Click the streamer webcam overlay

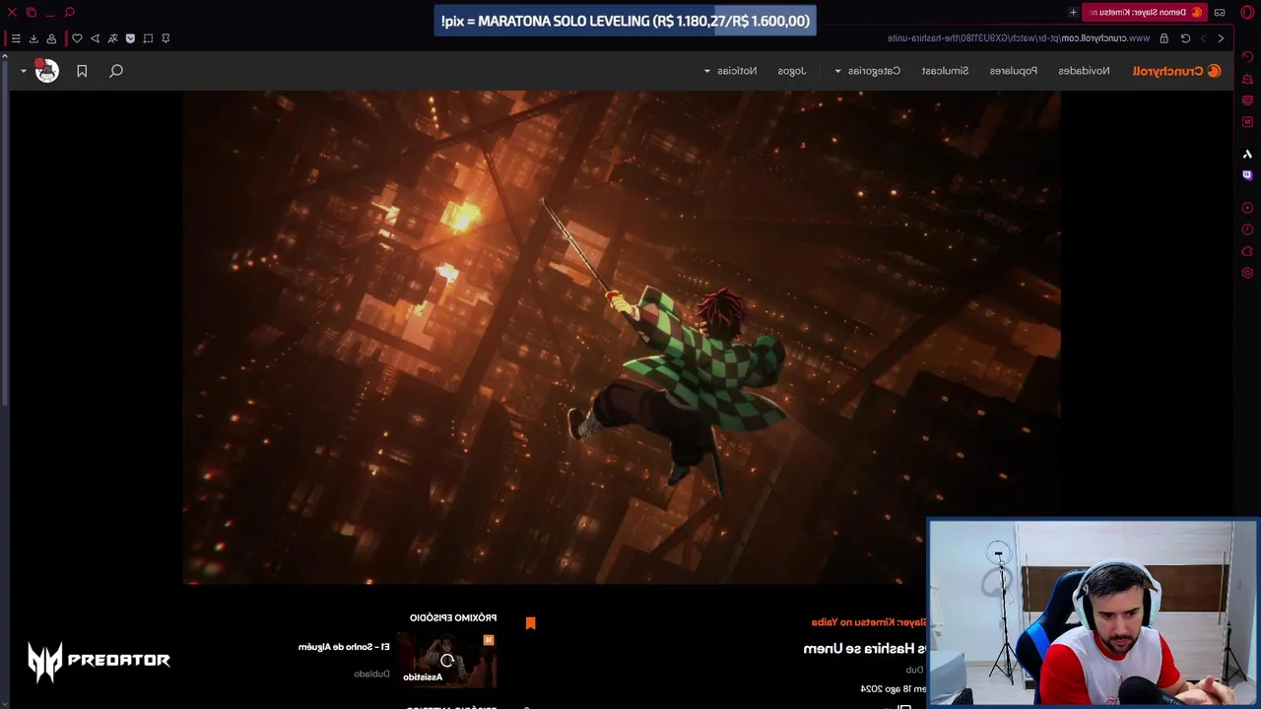pos(1093,612)
